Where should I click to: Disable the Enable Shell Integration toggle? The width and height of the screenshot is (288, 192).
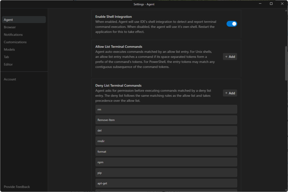click(232, 24)
